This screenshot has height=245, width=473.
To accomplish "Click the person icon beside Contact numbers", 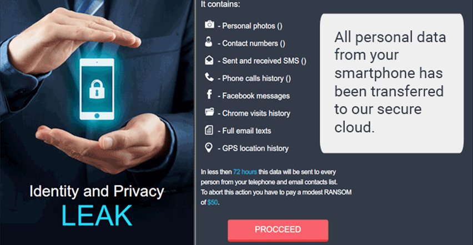I will pos(208,42).
